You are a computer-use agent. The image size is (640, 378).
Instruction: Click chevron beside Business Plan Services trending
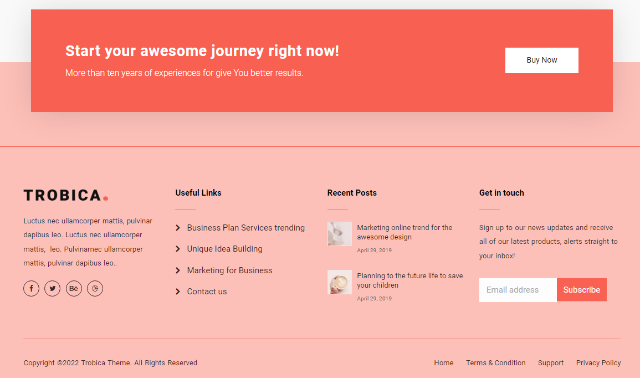pyautogui.click(x=178, y=228)
